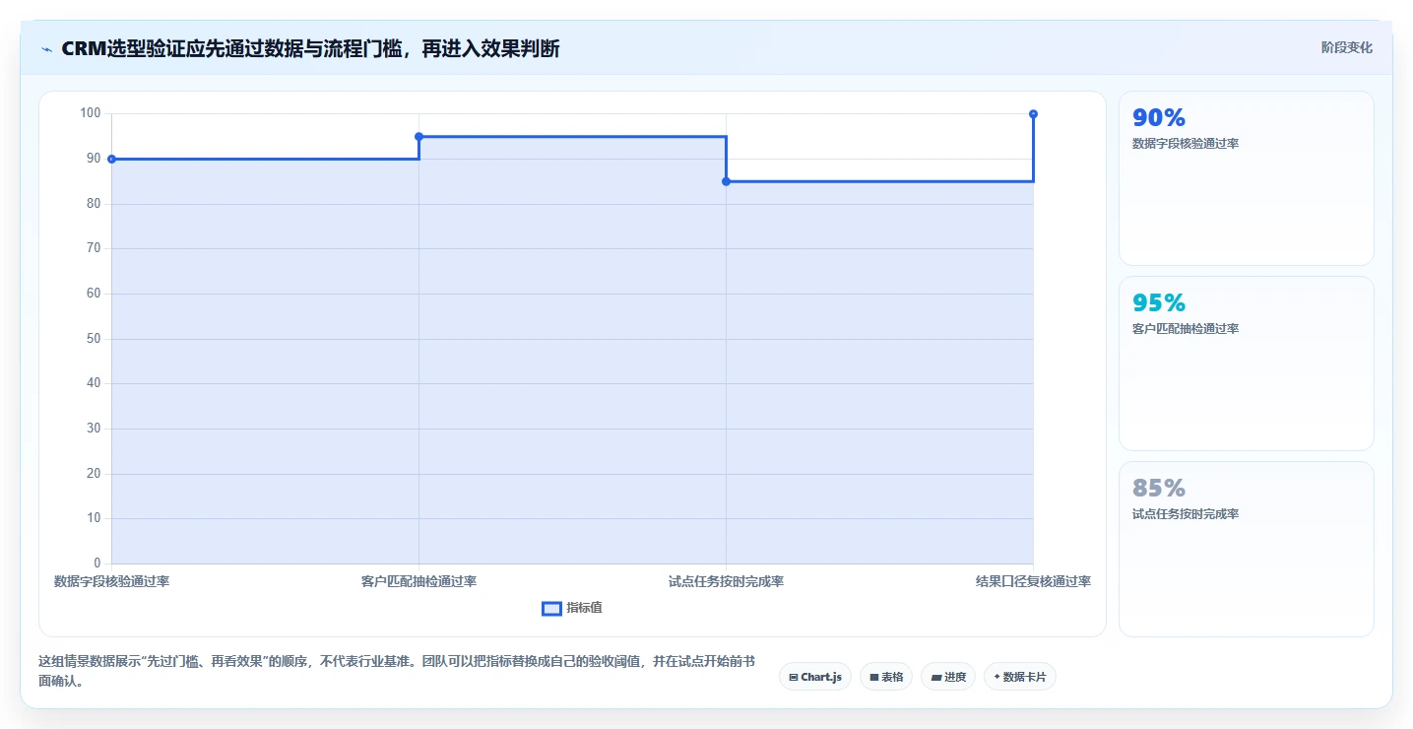Click the CRM选型验证 panel title
The image size is (1413, 729).
point(310,48)
